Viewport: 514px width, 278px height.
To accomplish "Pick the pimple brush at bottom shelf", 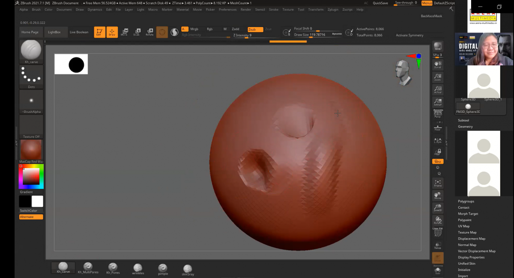I will click(163, 269).
